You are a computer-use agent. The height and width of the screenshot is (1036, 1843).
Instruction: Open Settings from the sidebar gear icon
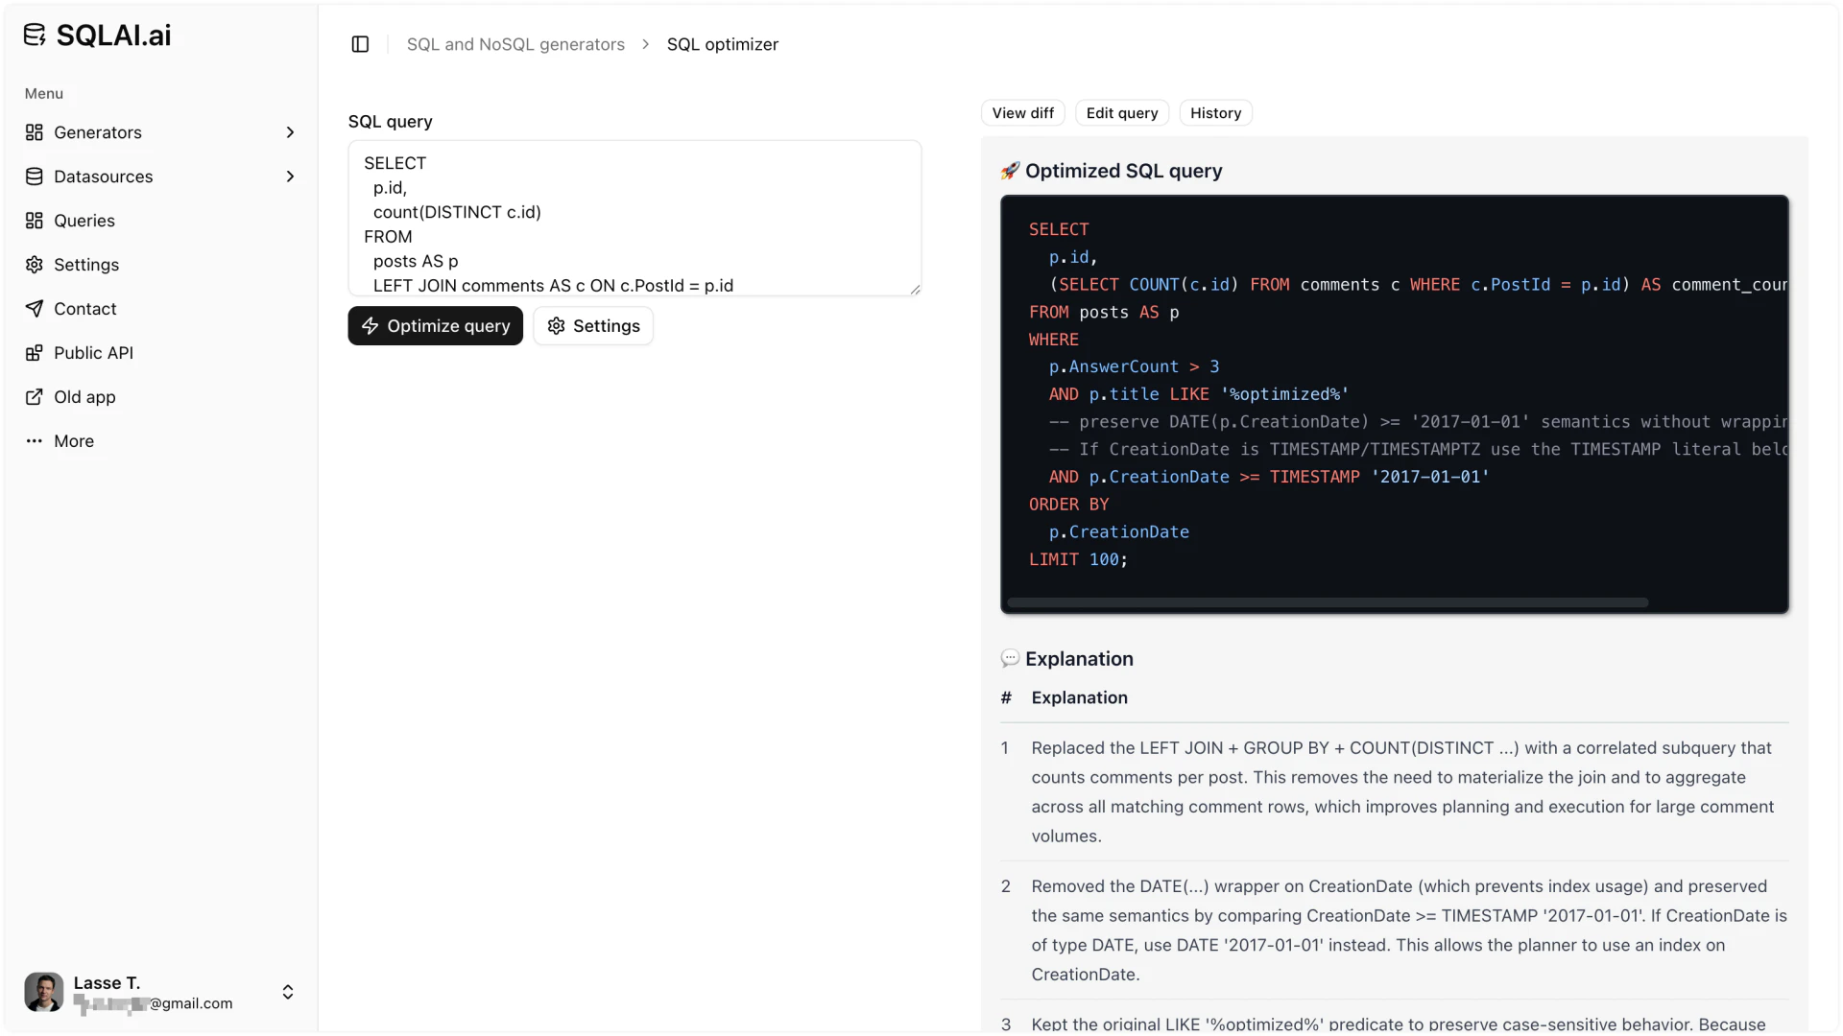pyautogui.click(x=35, y=265)
